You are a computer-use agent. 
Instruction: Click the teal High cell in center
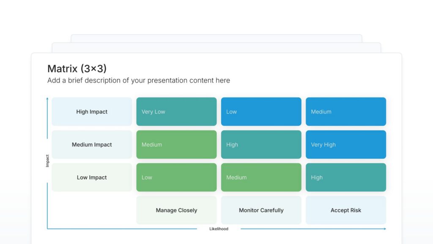261,144
